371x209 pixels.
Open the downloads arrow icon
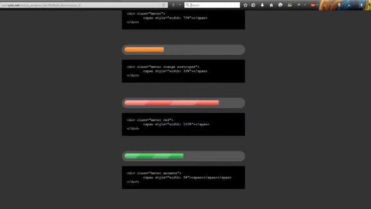[x=262, y=5]
